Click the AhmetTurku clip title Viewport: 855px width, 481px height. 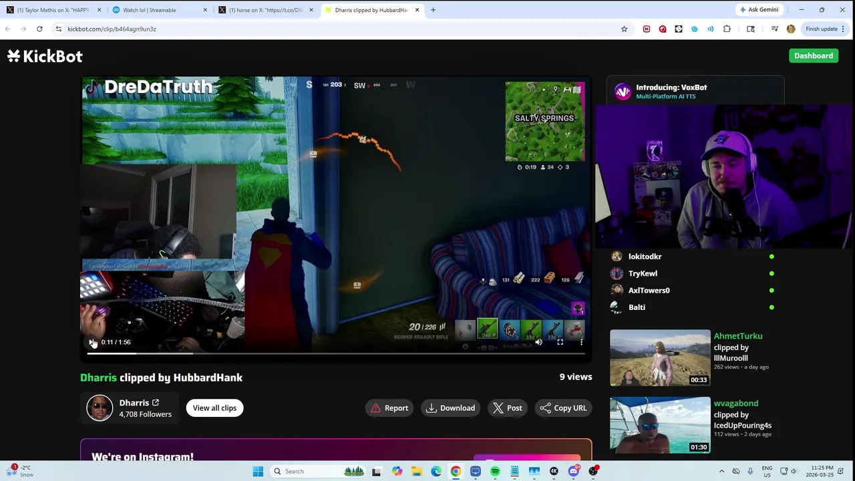tap(738, 336)
